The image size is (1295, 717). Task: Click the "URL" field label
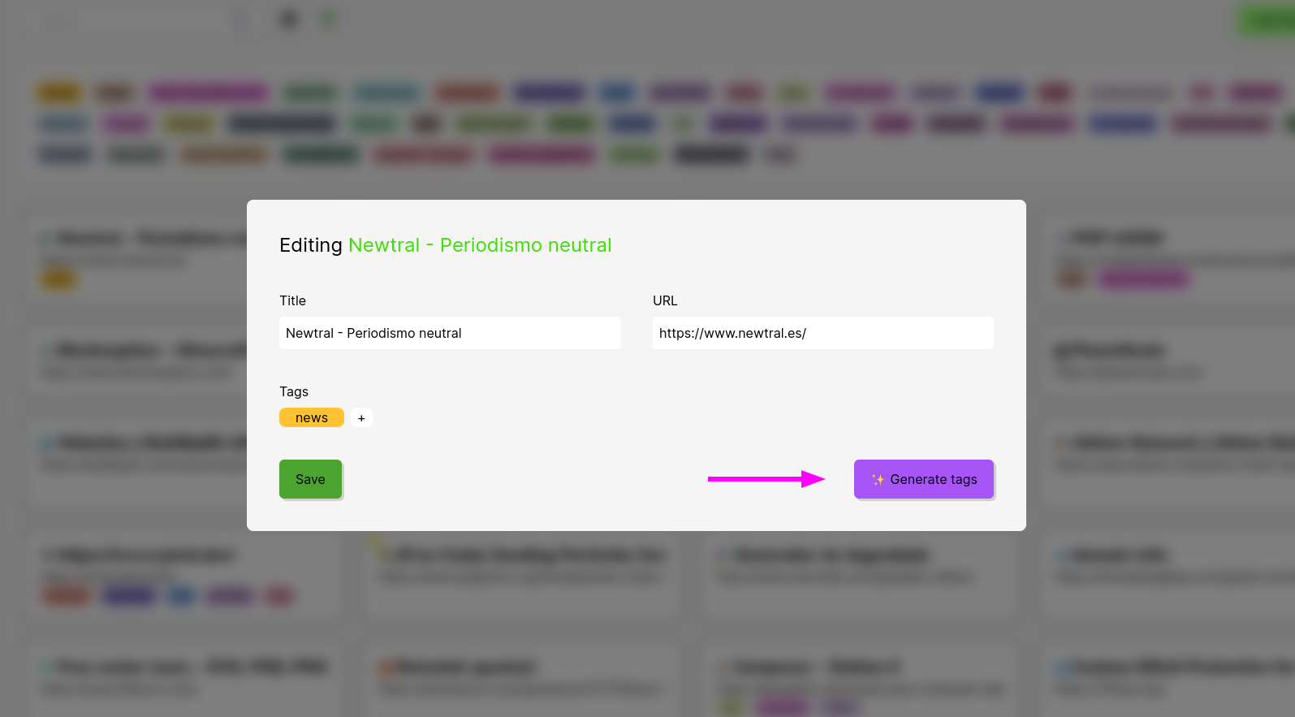pos(665,300)
